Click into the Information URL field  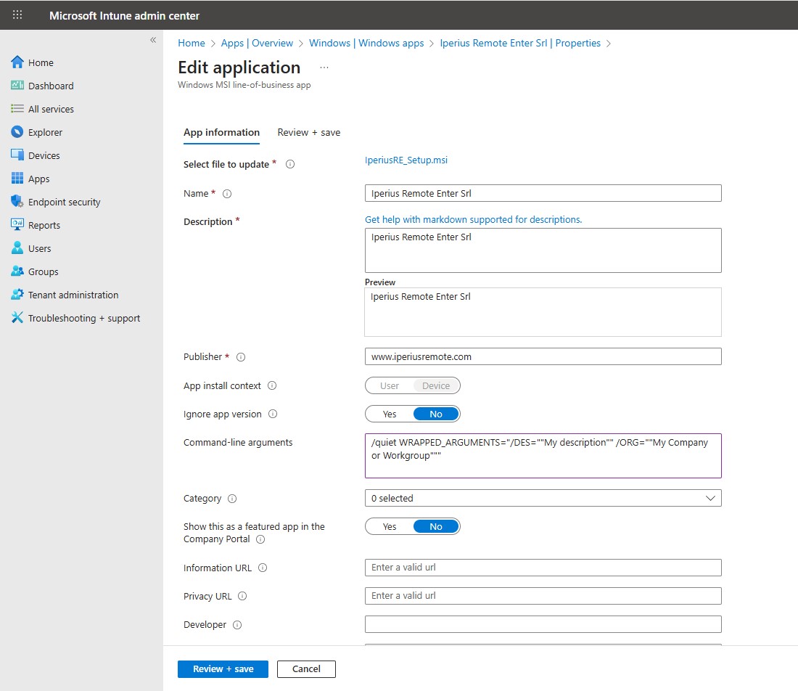(543, 568)
